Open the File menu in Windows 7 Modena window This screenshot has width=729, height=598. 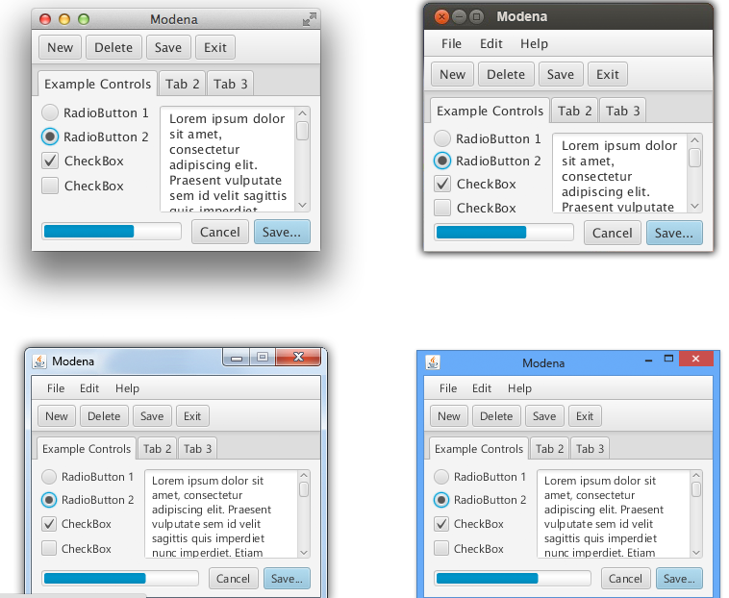tap(56, 388)
